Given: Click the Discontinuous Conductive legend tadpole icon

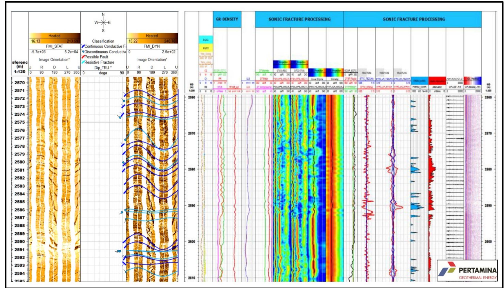Looking at the screenshot, I should pyautogui.click(x=83, y=51).
